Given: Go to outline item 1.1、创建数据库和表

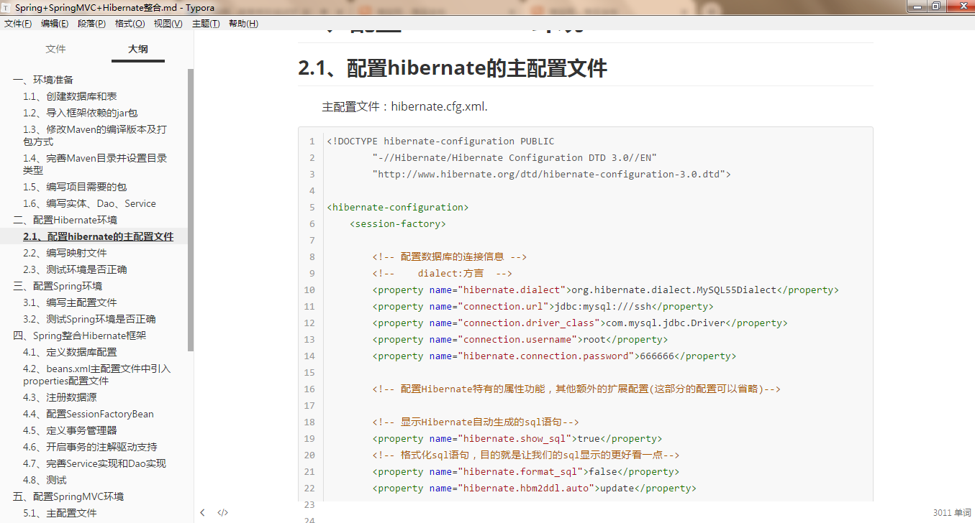Looking at the screenshot, I should point(70,96).
